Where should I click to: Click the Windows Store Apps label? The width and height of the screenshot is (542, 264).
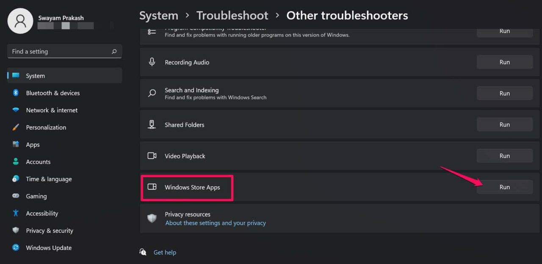point(192,187)
